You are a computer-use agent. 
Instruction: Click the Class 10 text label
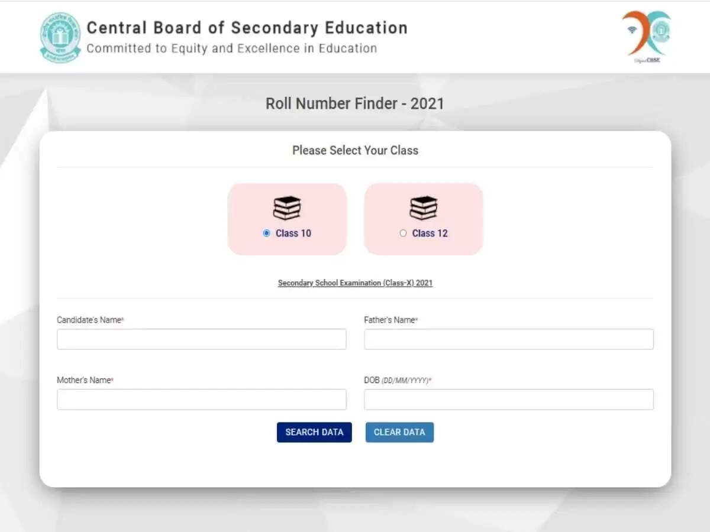tap(293, 233)
